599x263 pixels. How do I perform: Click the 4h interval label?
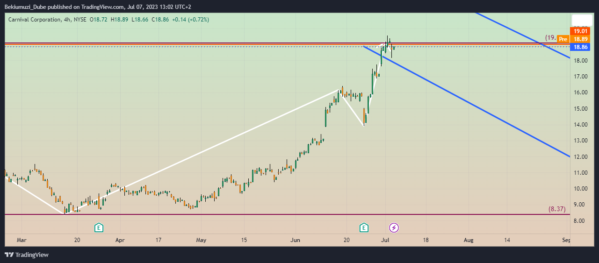point(67,20)
